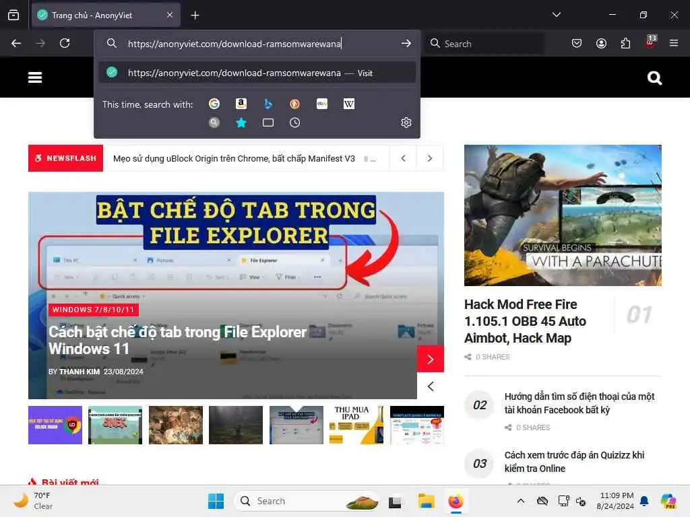Viewport: 690px width, 517px height.
Task: Click the Firefox Search box
Action: (x=484, y=44)
